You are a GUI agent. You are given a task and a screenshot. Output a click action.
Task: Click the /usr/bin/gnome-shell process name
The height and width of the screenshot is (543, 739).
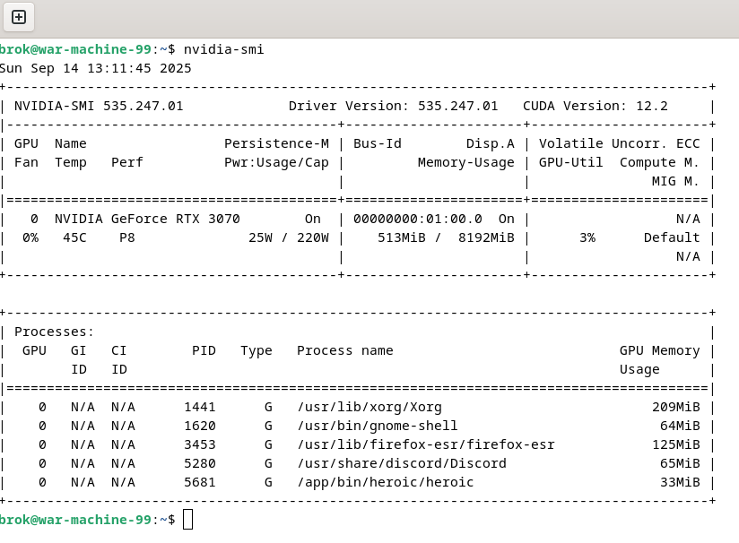pos(377,426)
